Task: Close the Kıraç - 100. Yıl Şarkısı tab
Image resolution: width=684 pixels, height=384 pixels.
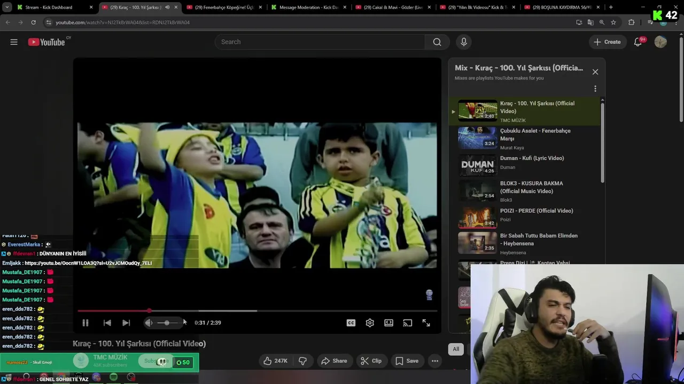Action: click(176, 7)
